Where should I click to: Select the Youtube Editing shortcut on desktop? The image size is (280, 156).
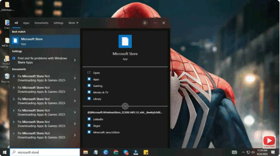[5, 62]
